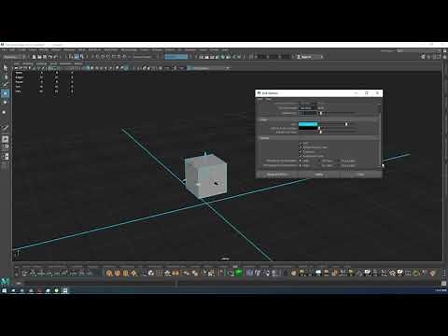Click the Save Scene icon
Viewport: 448px width, 336px height.
(45, 57)
